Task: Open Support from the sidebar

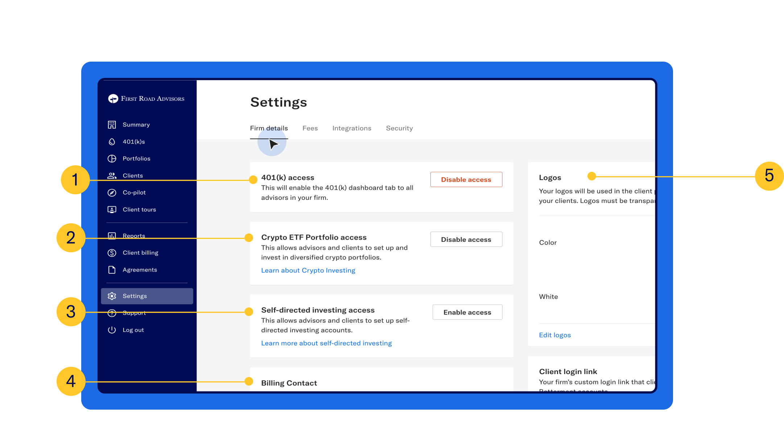Action: (134, 313)
